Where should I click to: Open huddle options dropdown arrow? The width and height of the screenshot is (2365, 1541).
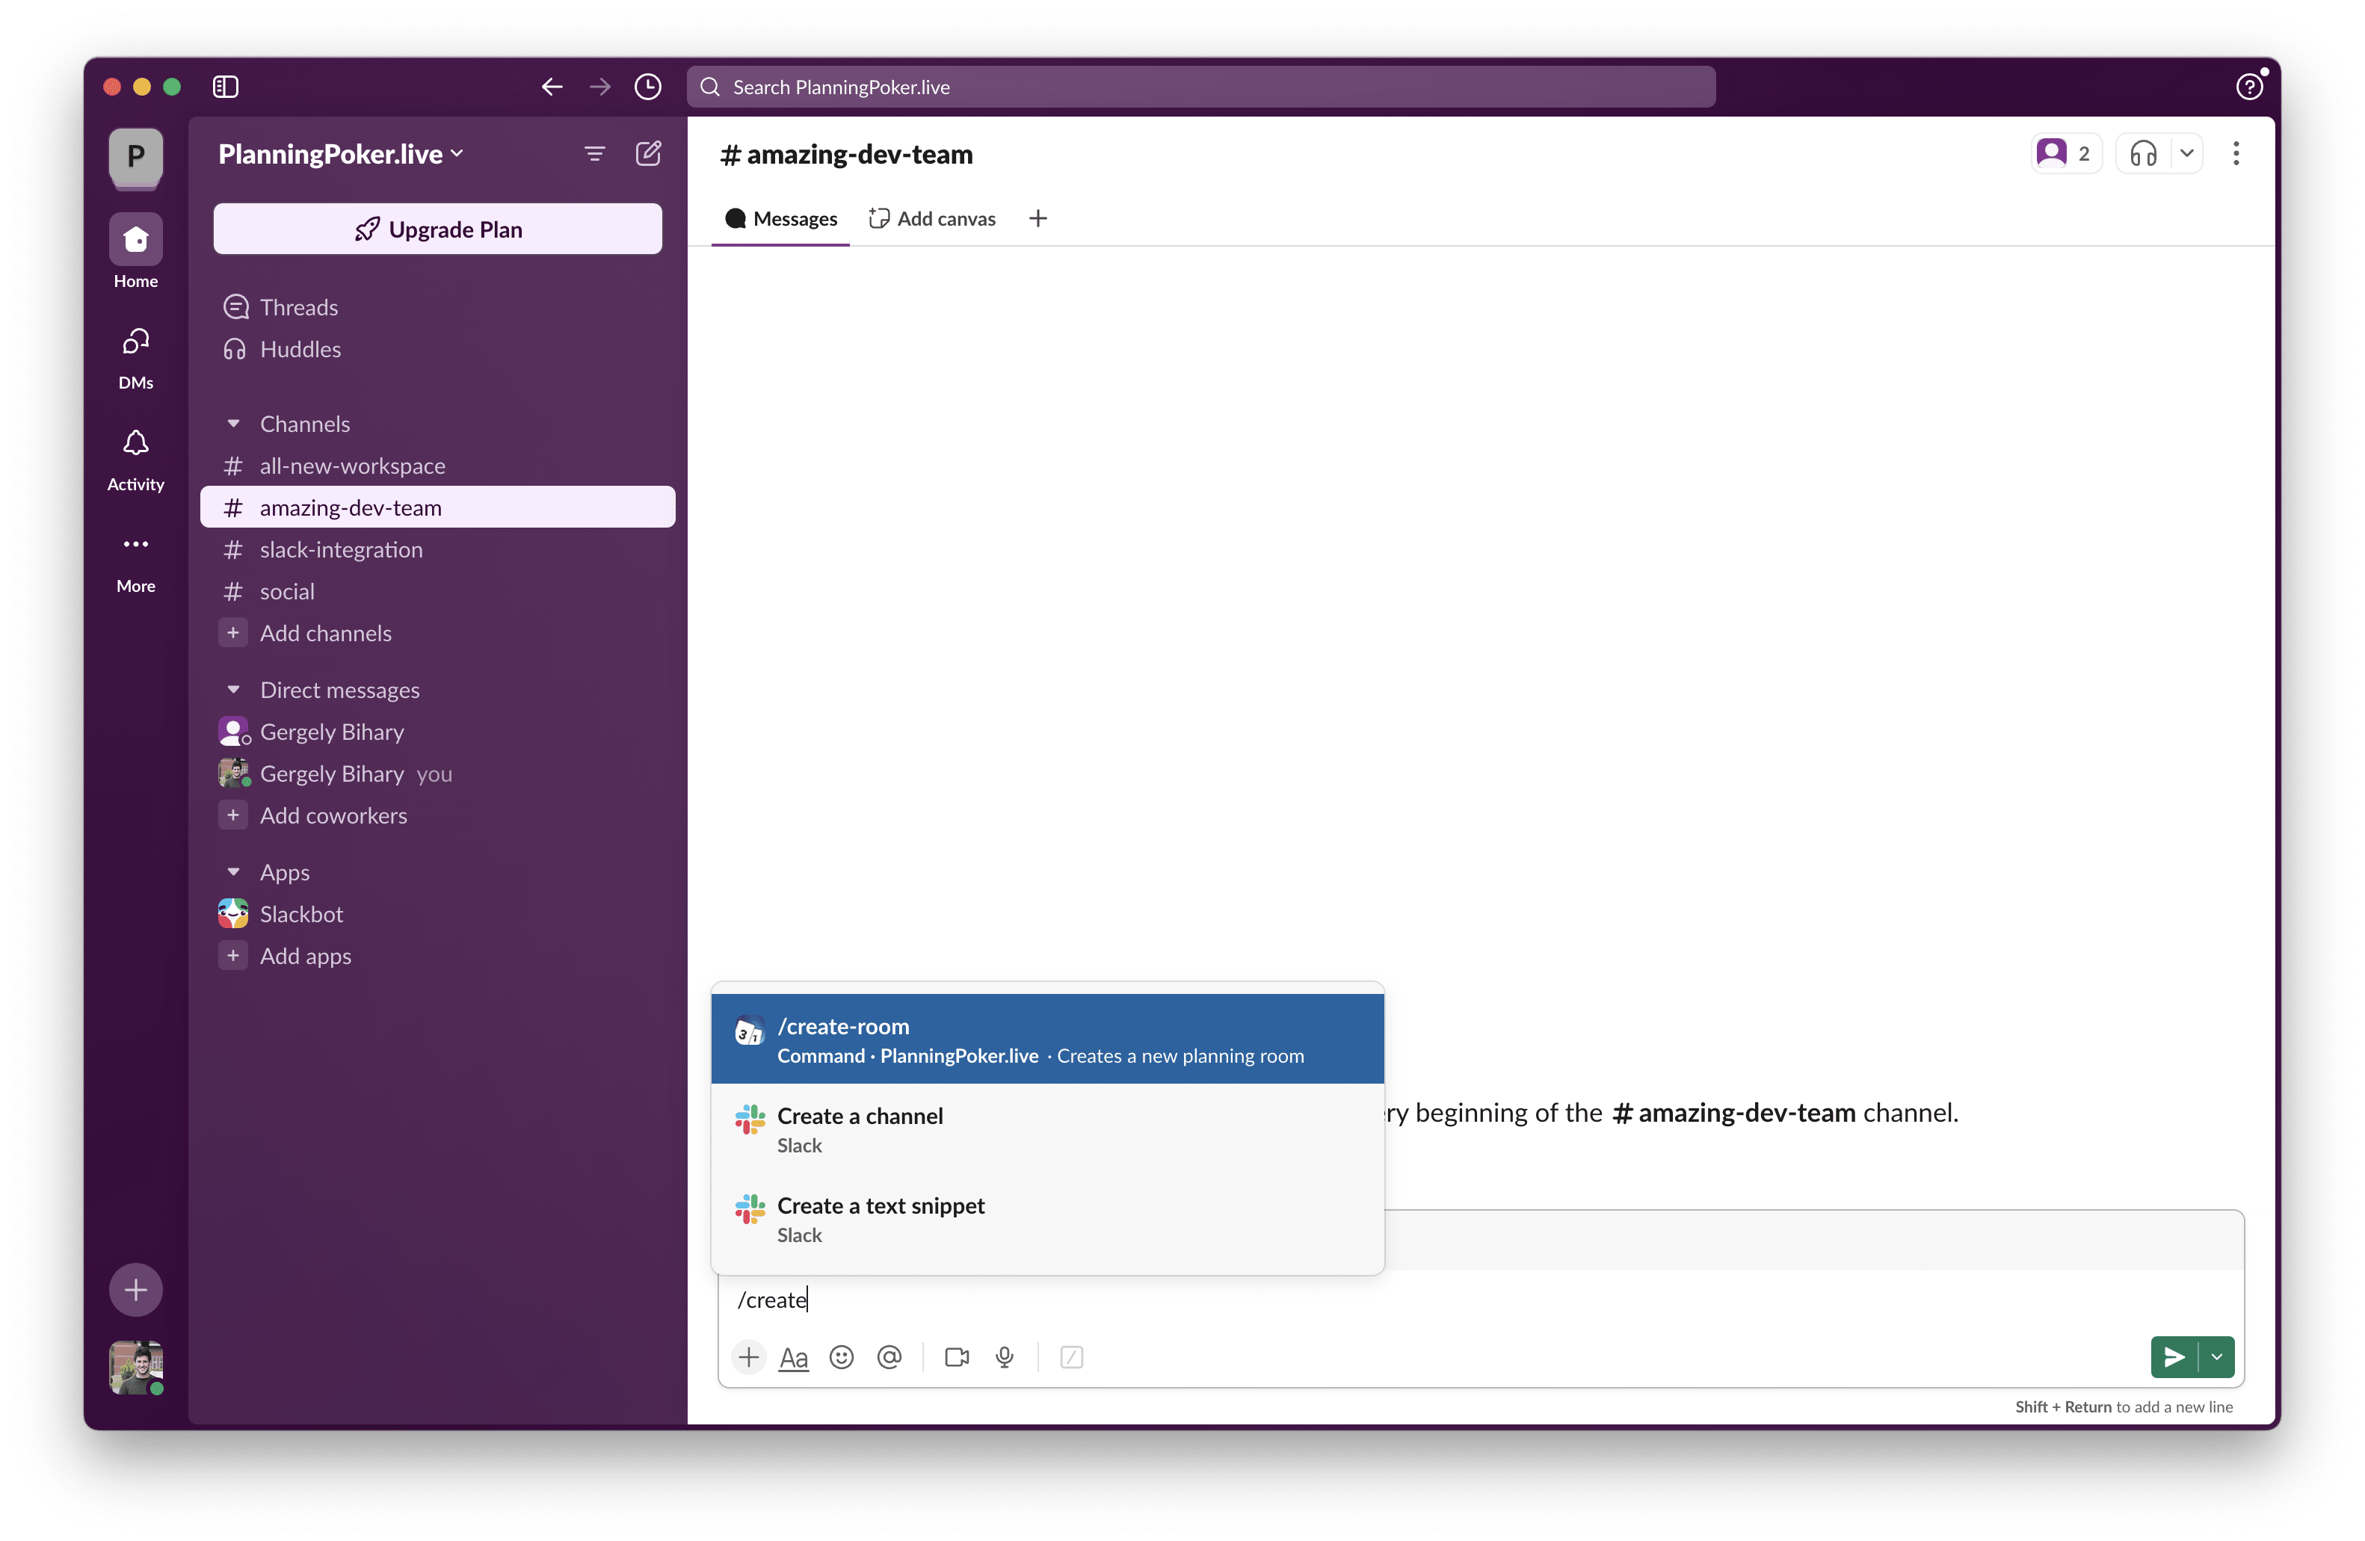(2187, 153)
